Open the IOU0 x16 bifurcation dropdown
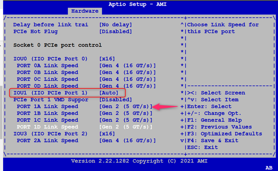Screen dimensions: 278x171 pos(107,59)
